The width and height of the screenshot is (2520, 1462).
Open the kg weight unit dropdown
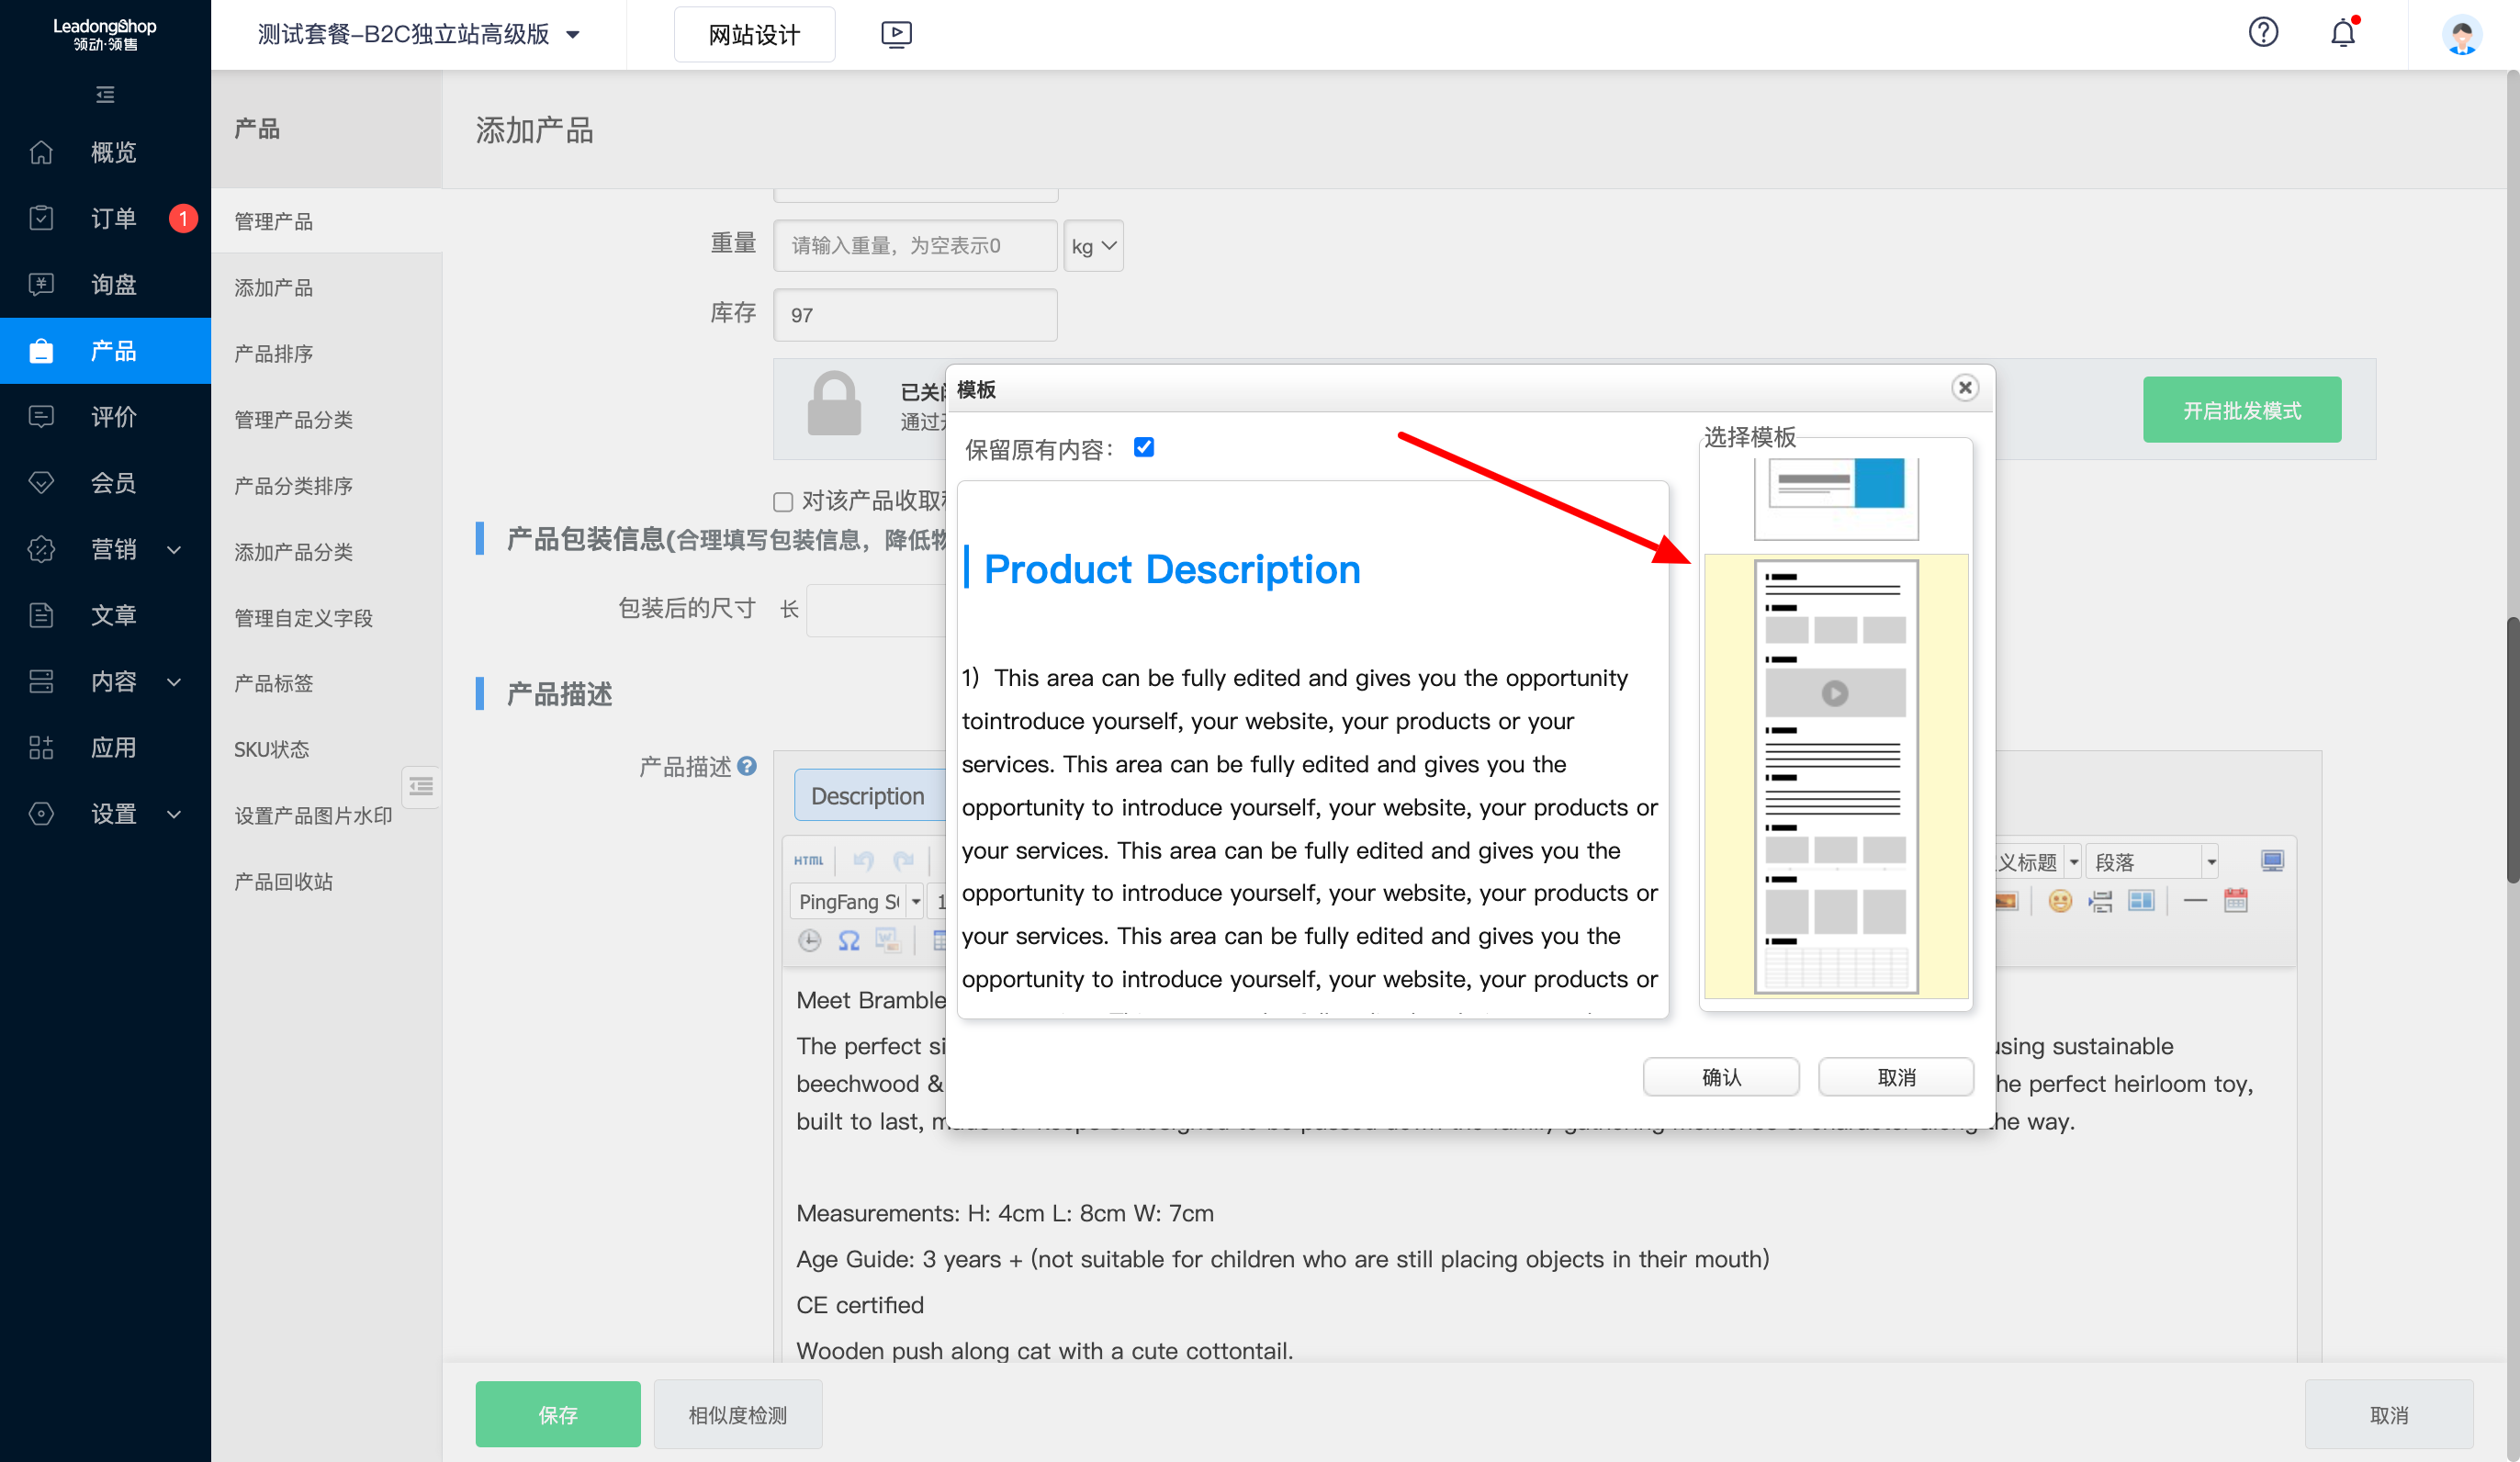pyautogui.click(x=1093, y=246)
